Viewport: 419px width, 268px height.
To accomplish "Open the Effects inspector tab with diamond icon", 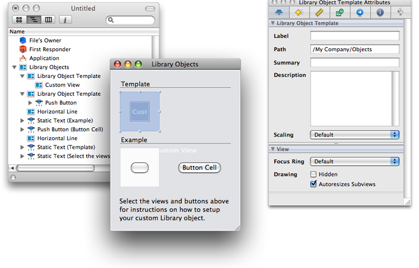I will coord(299,12).
